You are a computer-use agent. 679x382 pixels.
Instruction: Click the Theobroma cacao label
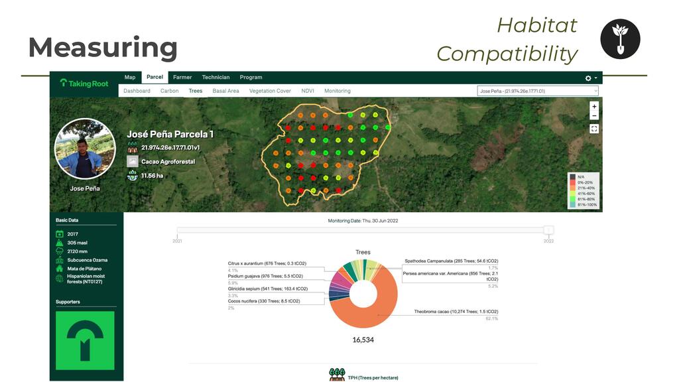(456, 312)
